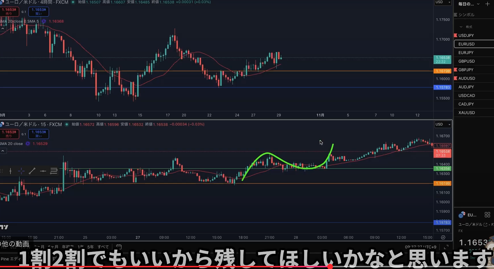
Task: Click the red flag next to USDJPY
Action: point(456,35)
